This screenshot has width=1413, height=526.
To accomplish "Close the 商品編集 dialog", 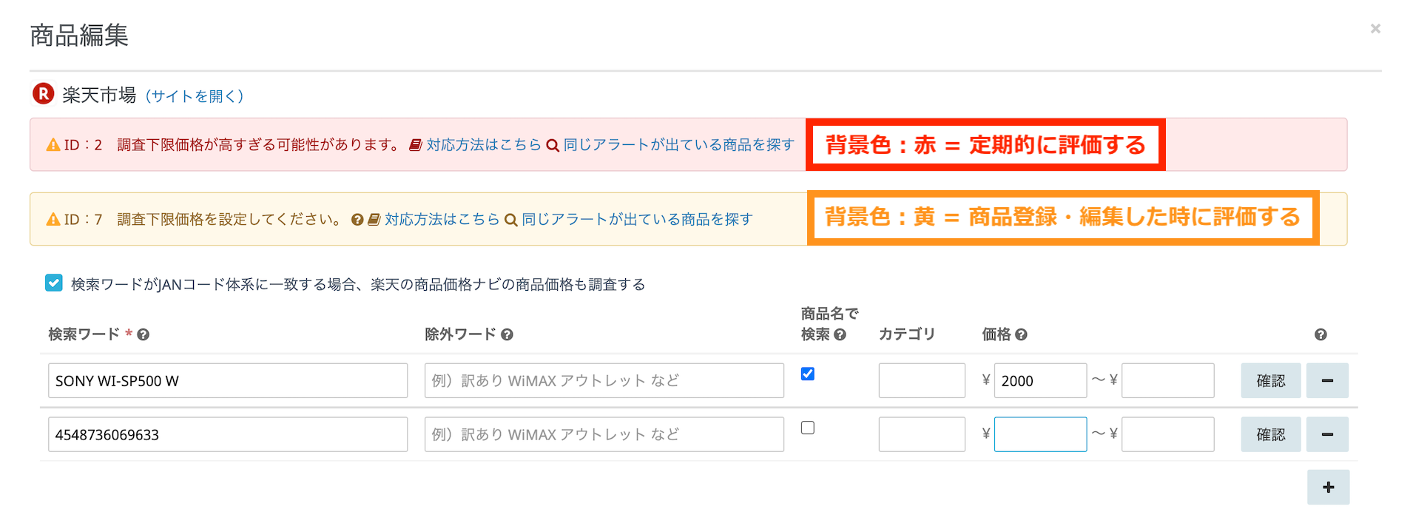I will [1375, 29].
